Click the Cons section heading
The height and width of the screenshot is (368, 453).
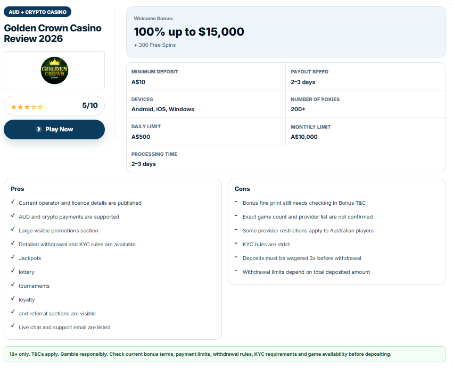(242, 189)
